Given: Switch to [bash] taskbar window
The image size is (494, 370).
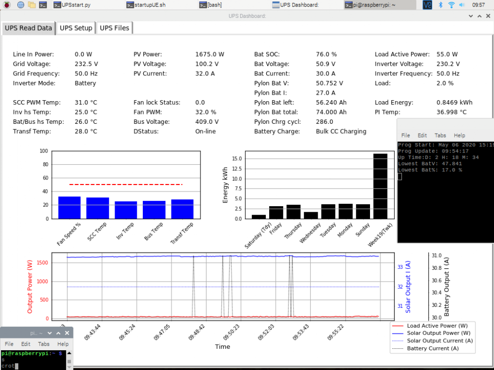Looking at the screenshot, I should [x=210, y=5].
